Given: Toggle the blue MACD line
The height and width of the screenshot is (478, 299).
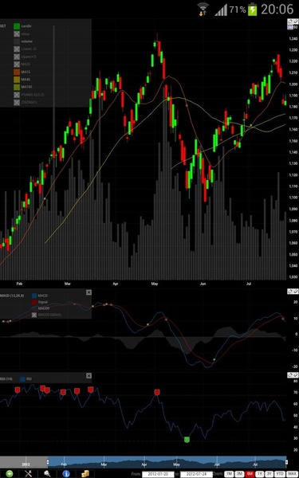Looking at the screenshot, I should (34, 296).
